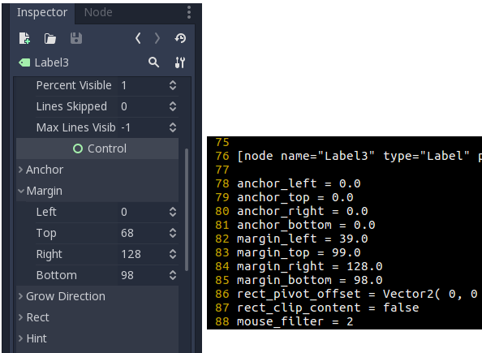Click the [node name="Label3" line
The width and height of the screenshot is (482, 353).
[359, 156]
